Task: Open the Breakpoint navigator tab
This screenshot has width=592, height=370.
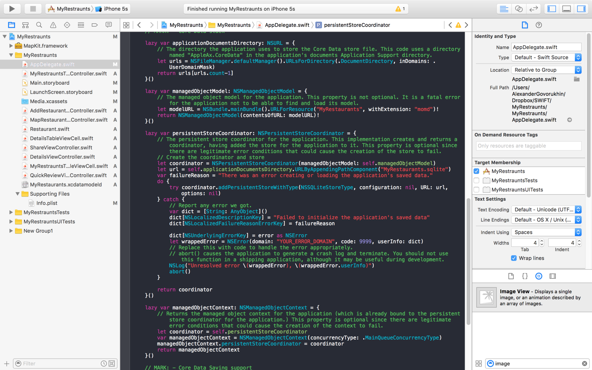Action: point(95,25)
